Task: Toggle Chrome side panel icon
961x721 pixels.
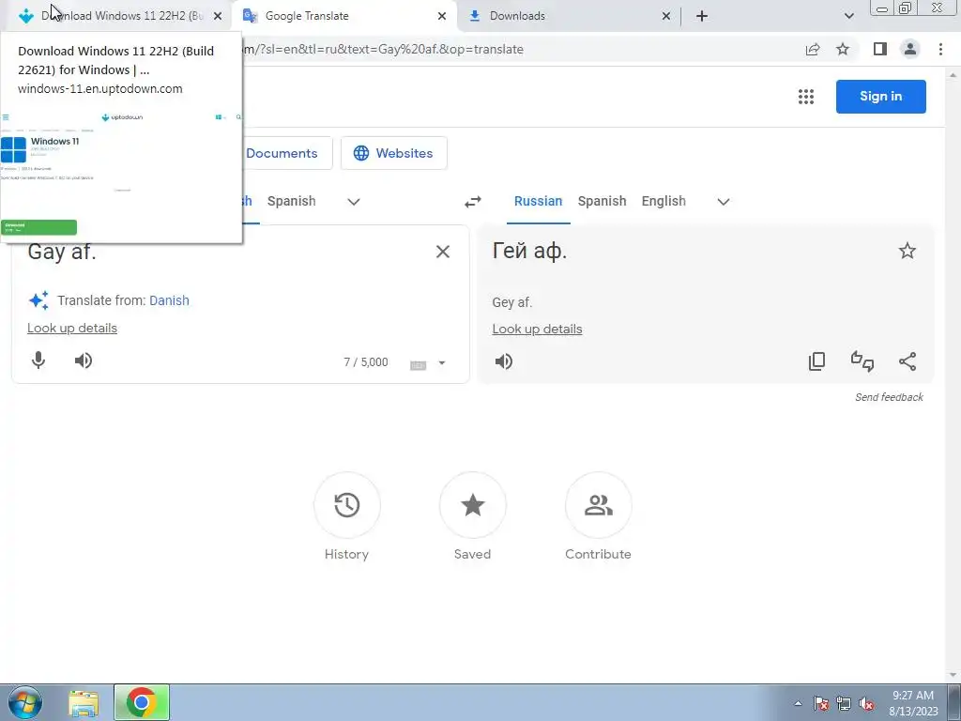Action: [880, 49]
